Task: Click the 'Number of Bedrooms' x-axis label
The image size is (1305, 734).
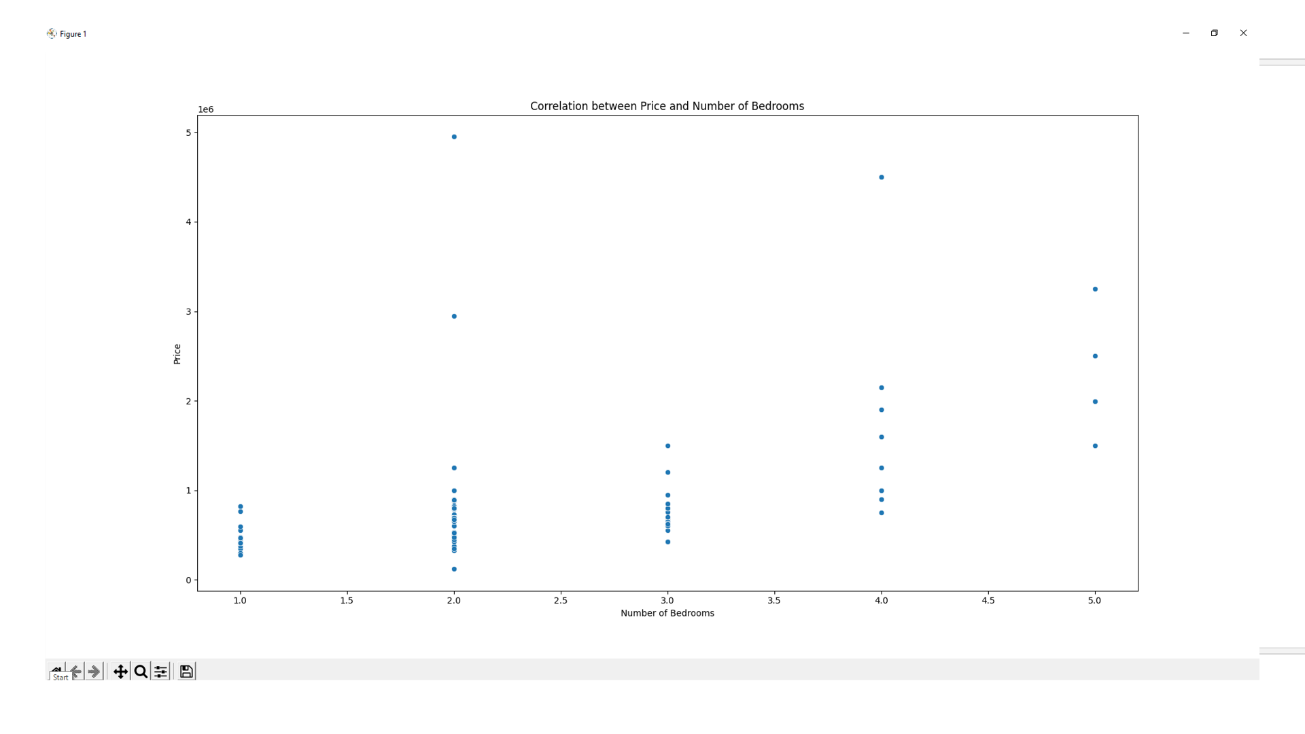Action: (x=667, y=613)
